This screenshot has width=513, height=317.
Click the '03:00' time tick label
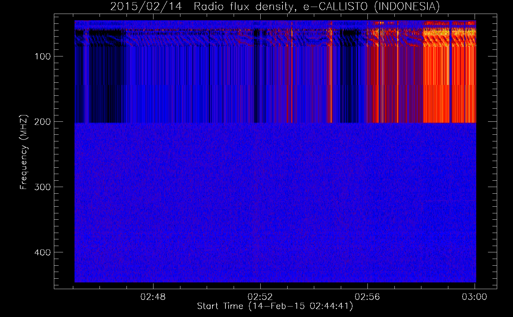click(x=475, y=297)
